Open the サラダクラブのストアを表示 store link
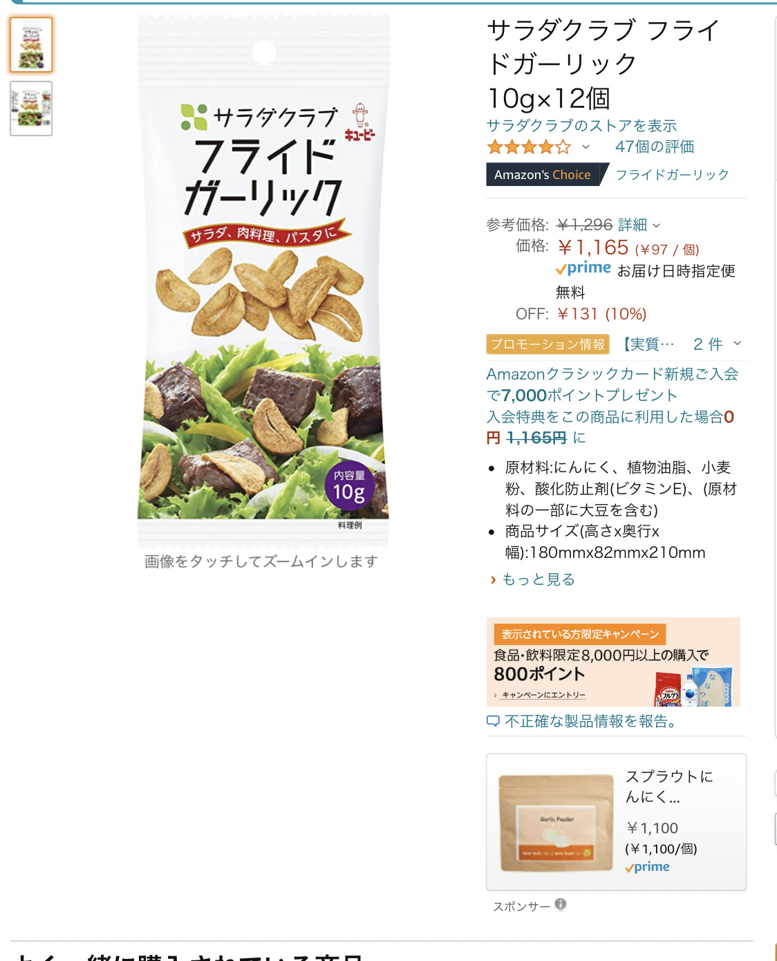Image resolution: width=777 pixels, height=961 pixels. click(581, 126)
